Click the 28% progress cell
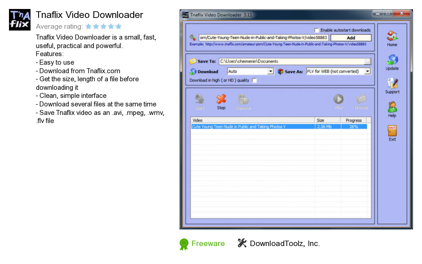 354,127
